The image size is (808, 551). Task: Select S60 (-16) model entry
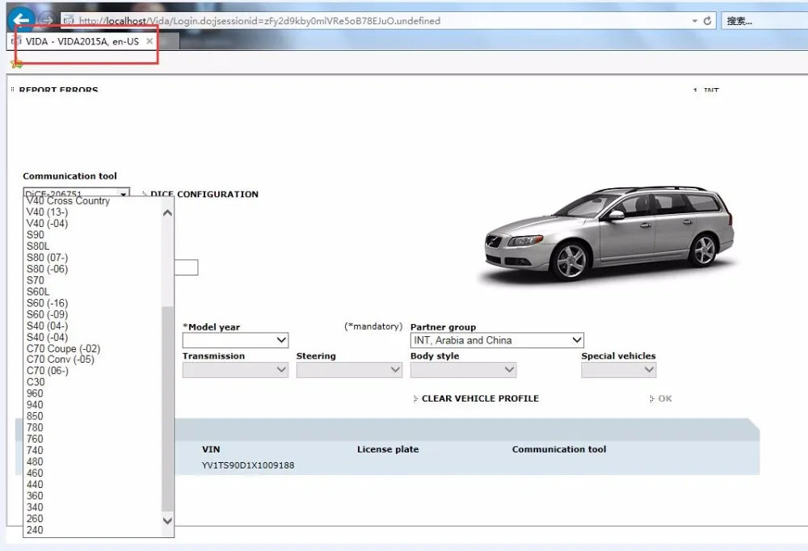[48, 302]
